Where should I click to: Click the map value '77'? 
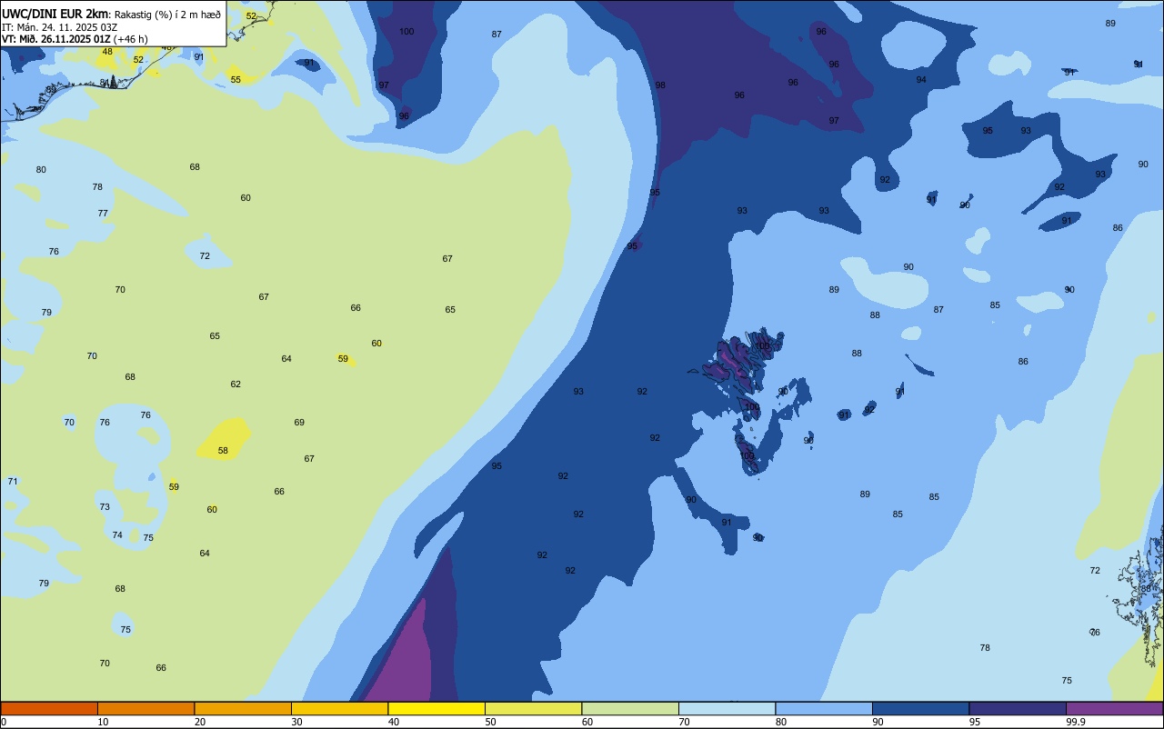(x=103, y=214)
